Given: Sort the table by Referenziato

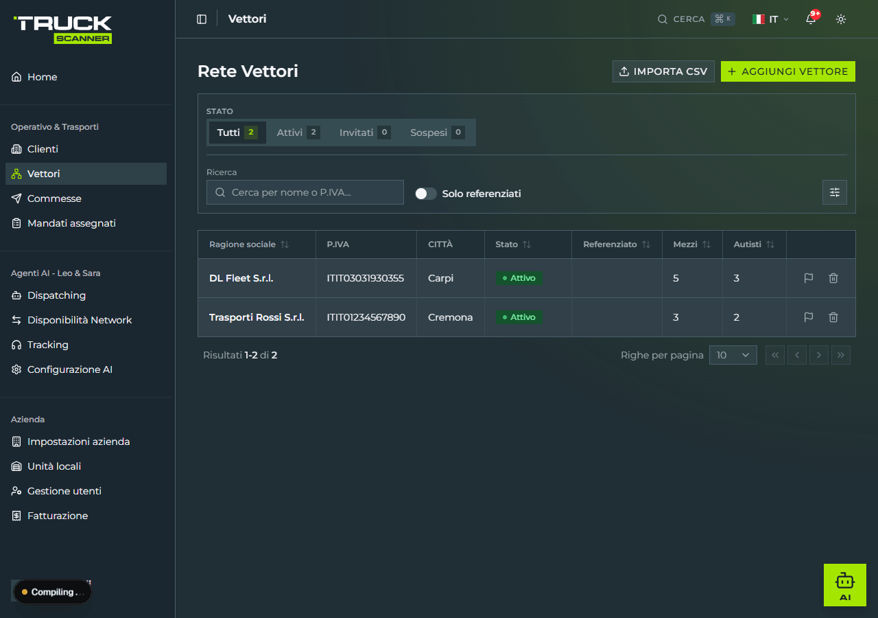Looking at the screenshot, I should click(x=617, y=244).
